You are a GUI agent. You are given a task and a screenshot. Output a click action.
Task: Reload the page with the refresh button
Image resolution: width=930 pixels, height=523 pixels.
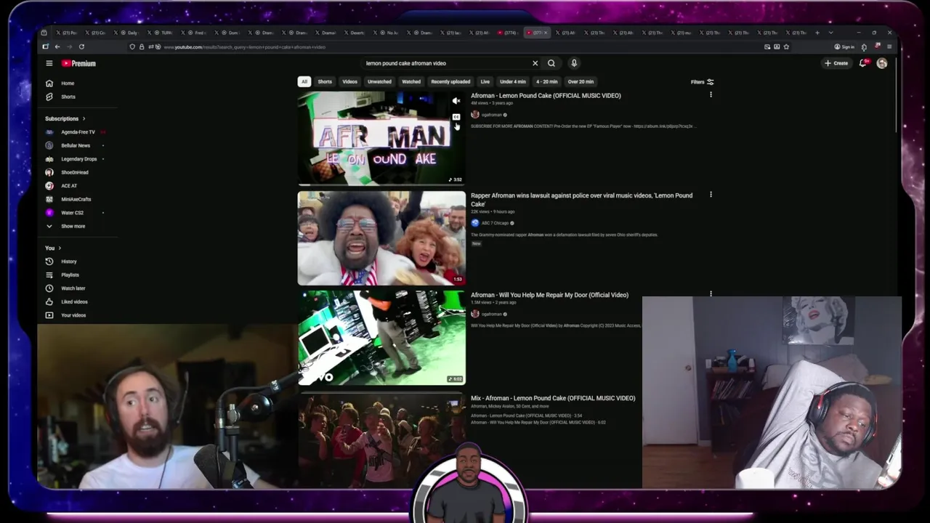pos(81,46)
